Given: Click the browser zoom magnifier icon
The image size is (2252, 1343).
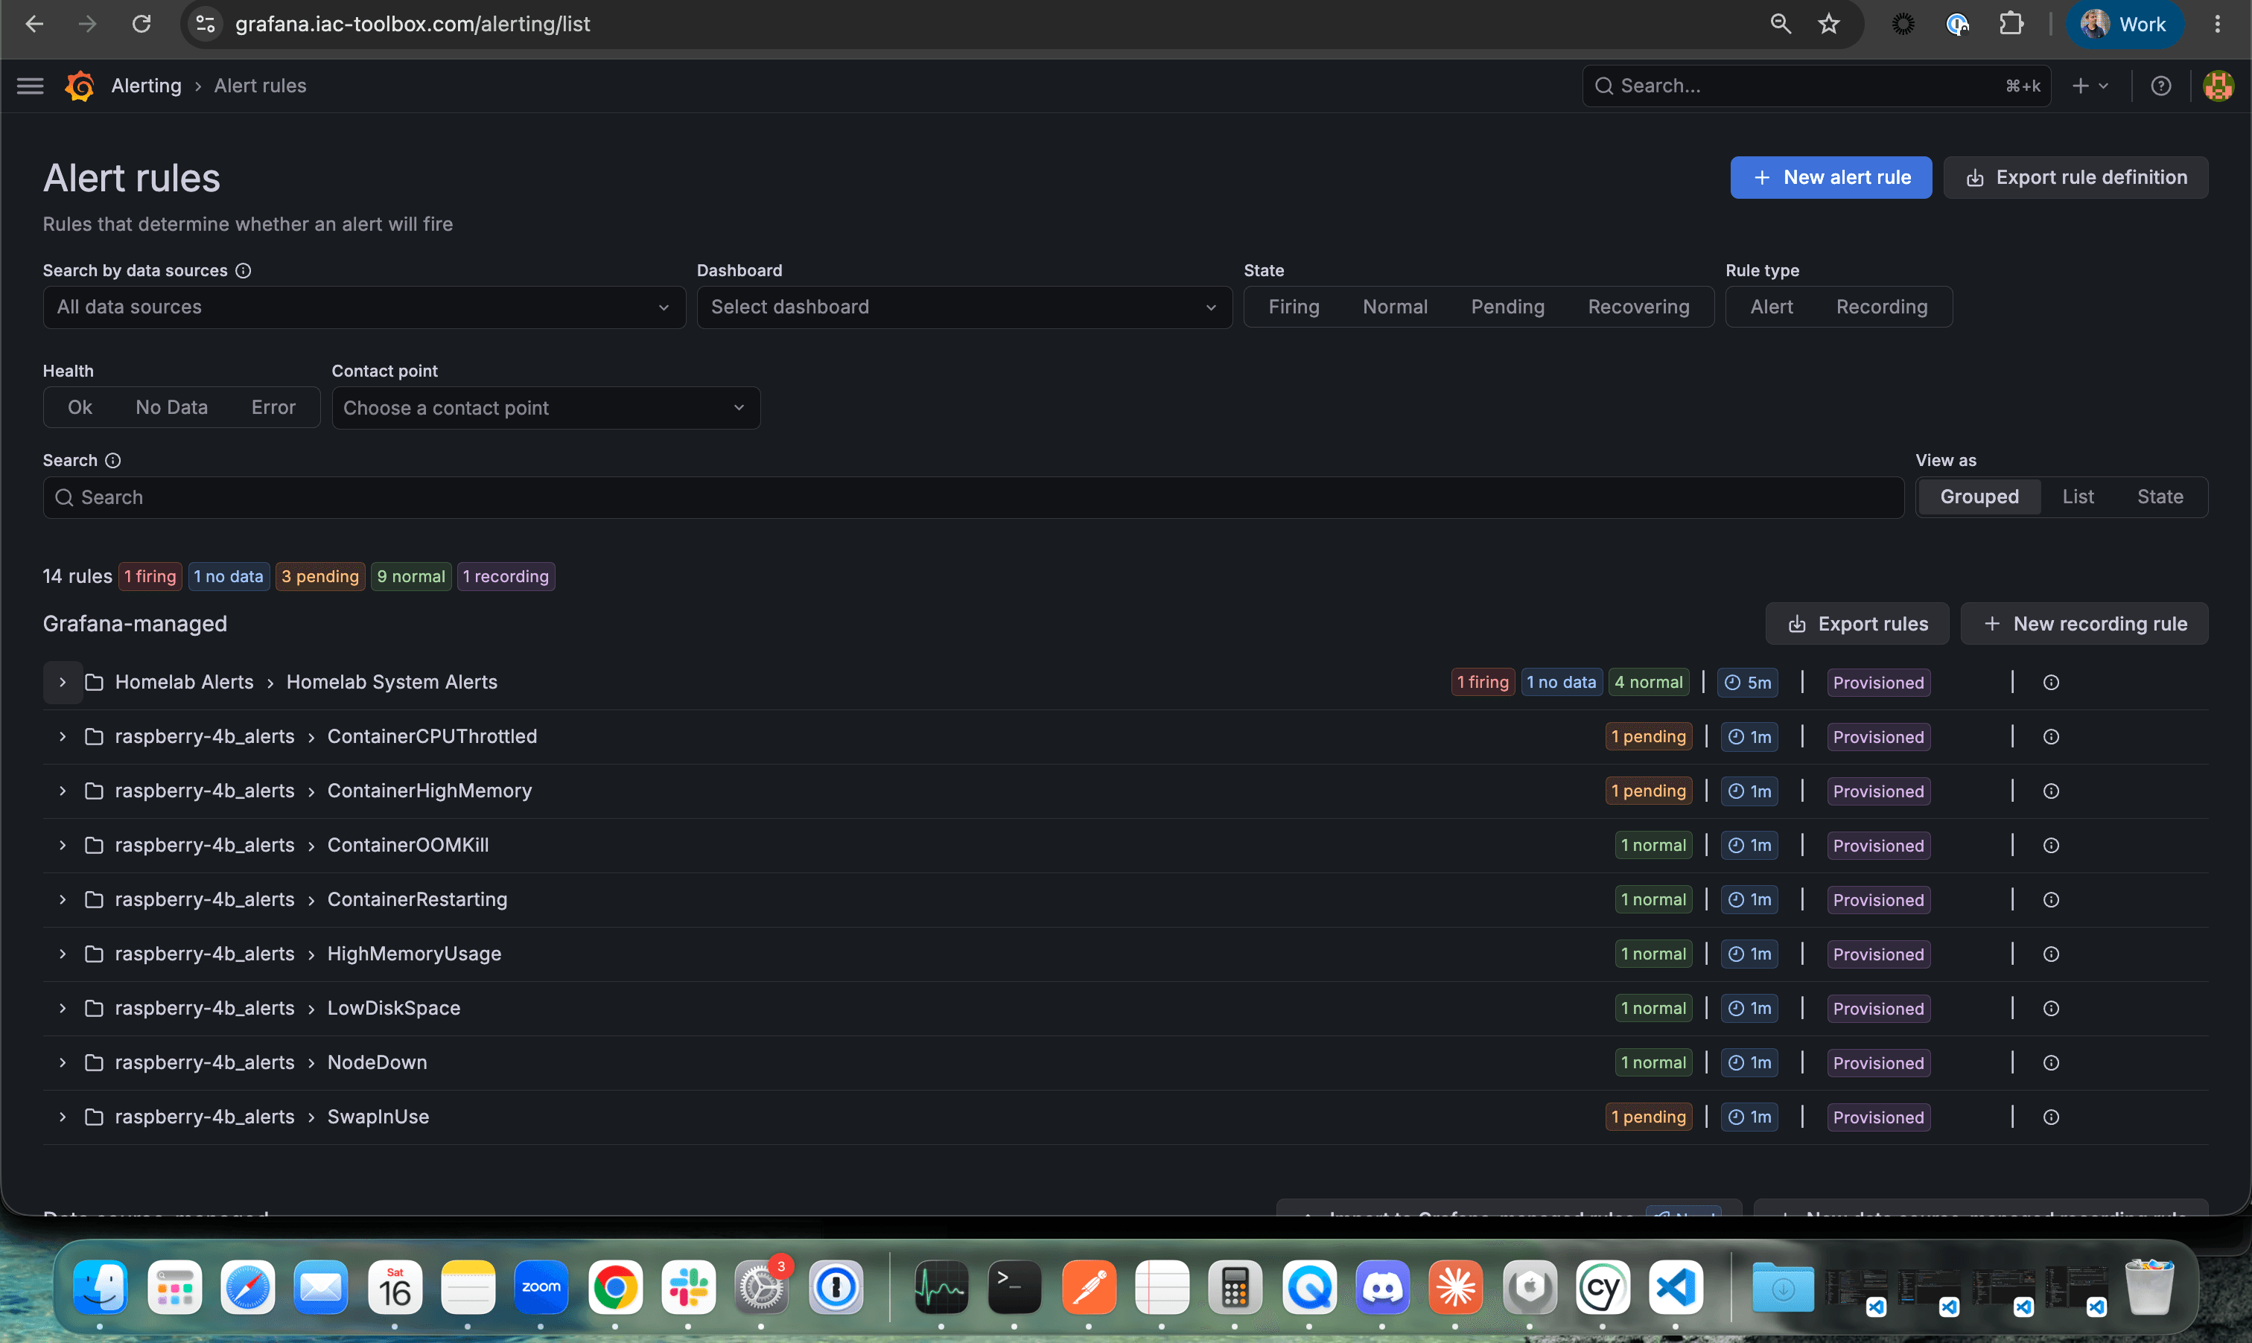Looking at the screenshot, I should point(1780,25).
